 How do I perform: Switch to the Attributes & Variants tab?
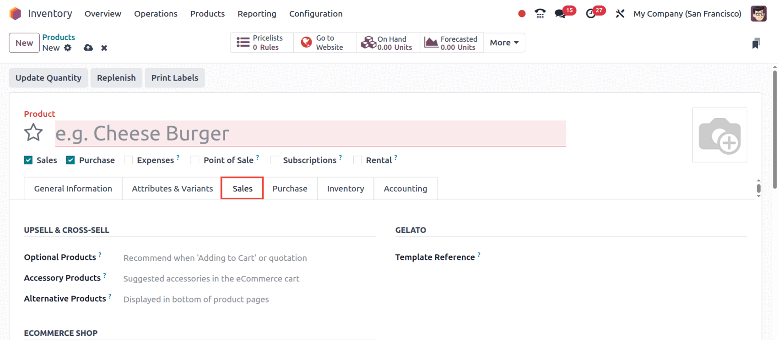[x=172, y=189]
